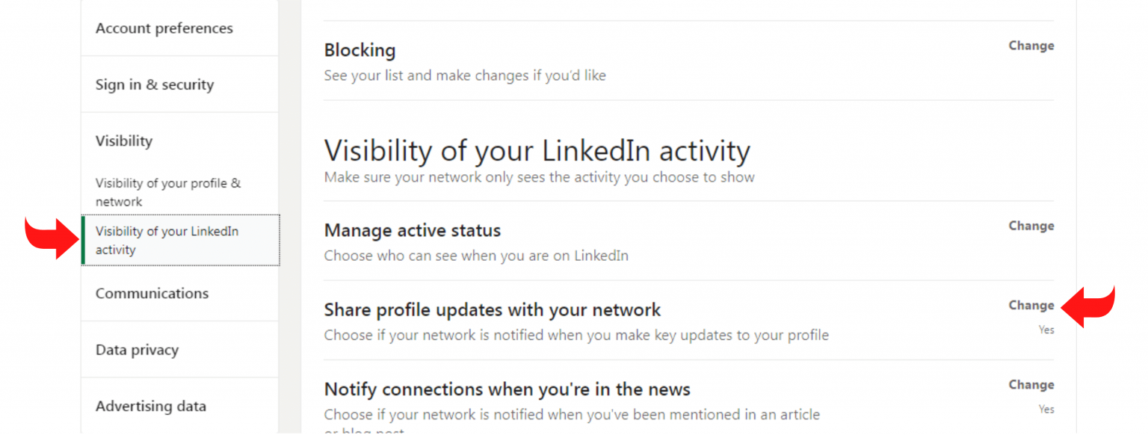Click Visibility of your LinkedIn activity title

[537, 150]
